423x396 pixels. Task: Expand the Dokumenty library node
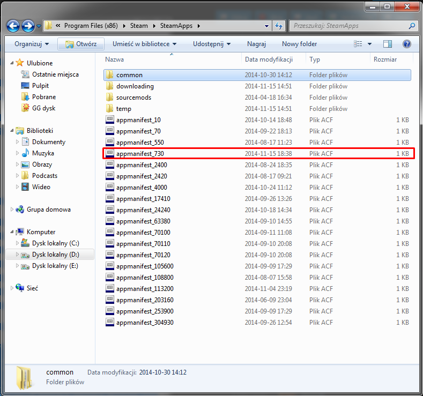point(17,142)
